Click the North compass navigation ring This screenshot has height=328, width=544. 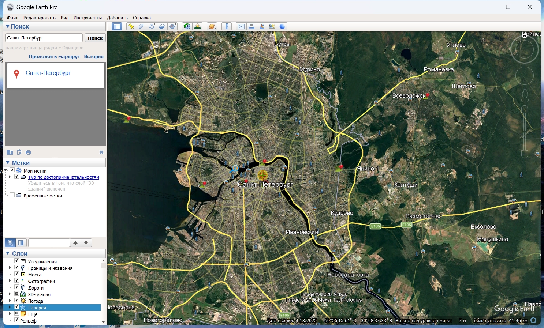pos(525,49)
